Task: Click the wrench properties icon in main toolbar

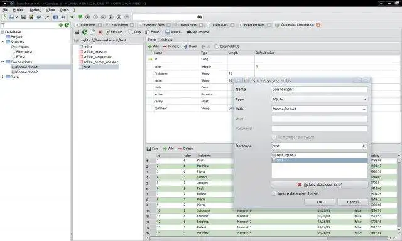Action: point(47,17)
